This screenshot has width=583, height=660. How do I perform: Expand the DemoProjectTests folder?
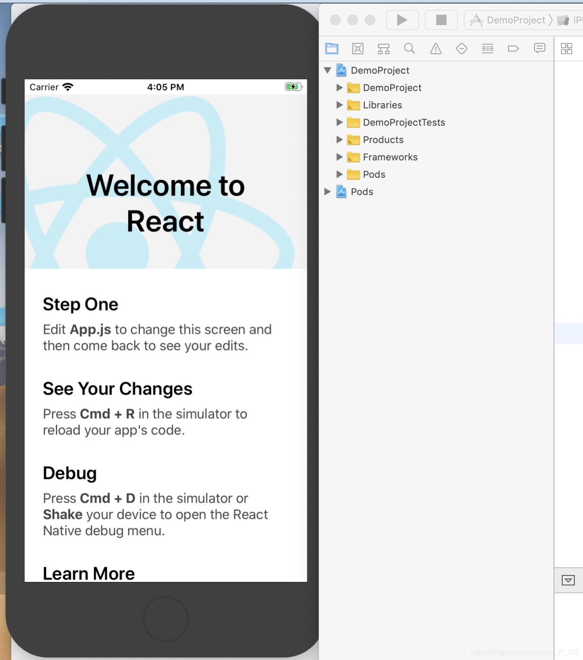tap(340, 122)
